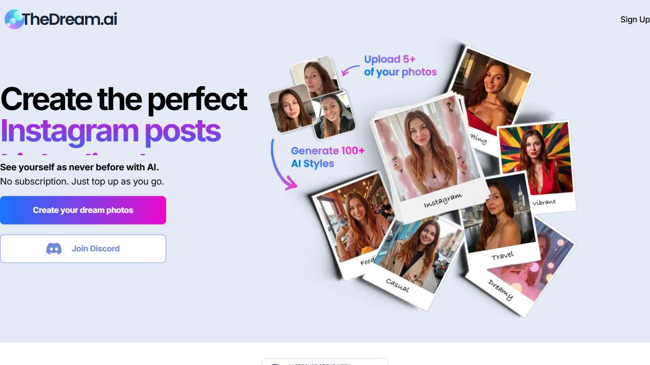Click the Instagram posts purple headline text
The height and width of the screenshot is (365, 650).
click(x=110, y=130)
